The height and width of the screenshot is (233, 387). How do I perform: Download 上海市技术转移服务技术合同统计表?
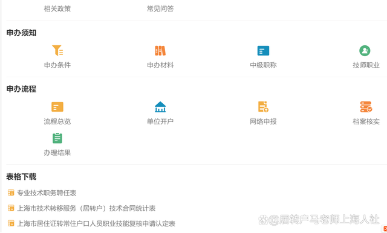pos(86,208)
